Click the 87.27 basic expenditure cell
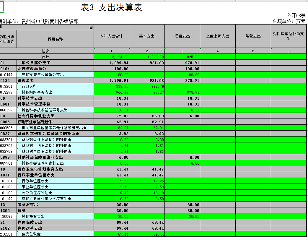Viewport: 308px width, 237px height. 147,92
